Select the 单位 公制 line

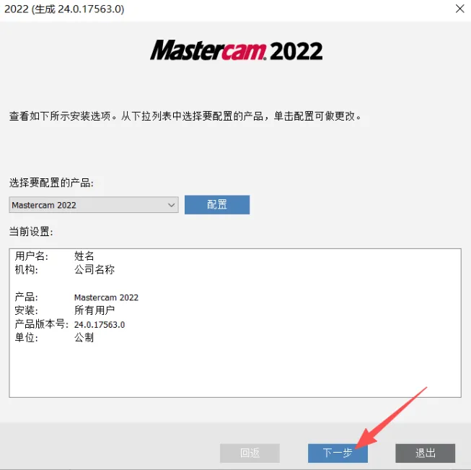pyautogui.click(x=54, y=338)
